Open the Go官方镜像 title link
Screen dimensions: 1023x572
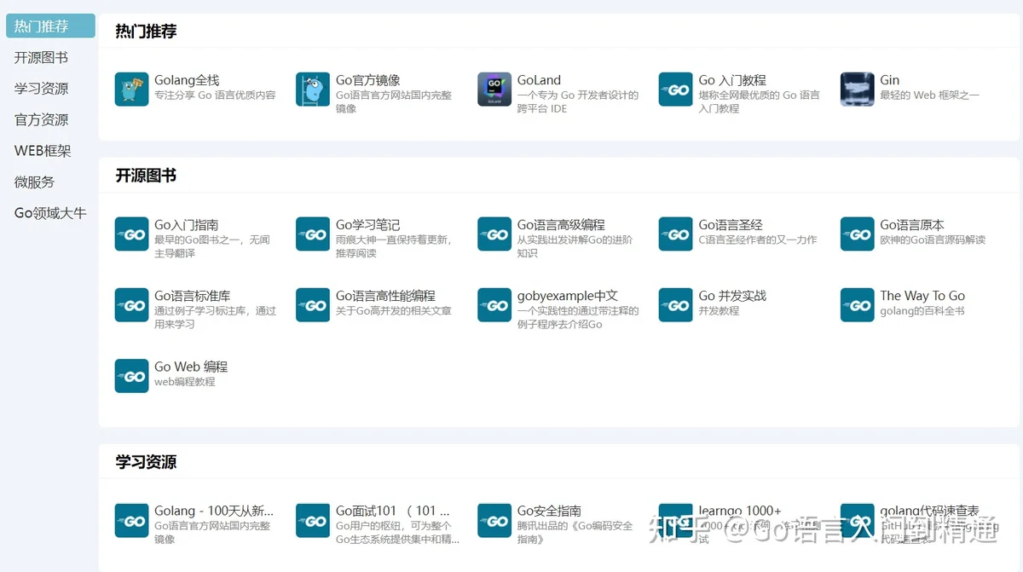pyautogui.click(x=368, y=80)
